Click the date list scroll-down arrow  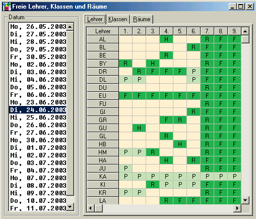pyautogui.click(x=70, y=207)
